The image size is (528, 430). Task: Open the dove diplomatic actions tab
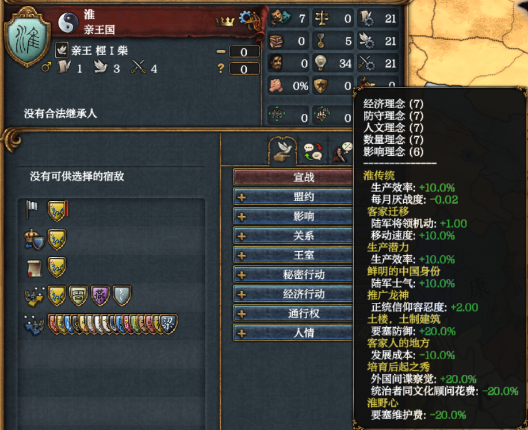pos(282,151)
